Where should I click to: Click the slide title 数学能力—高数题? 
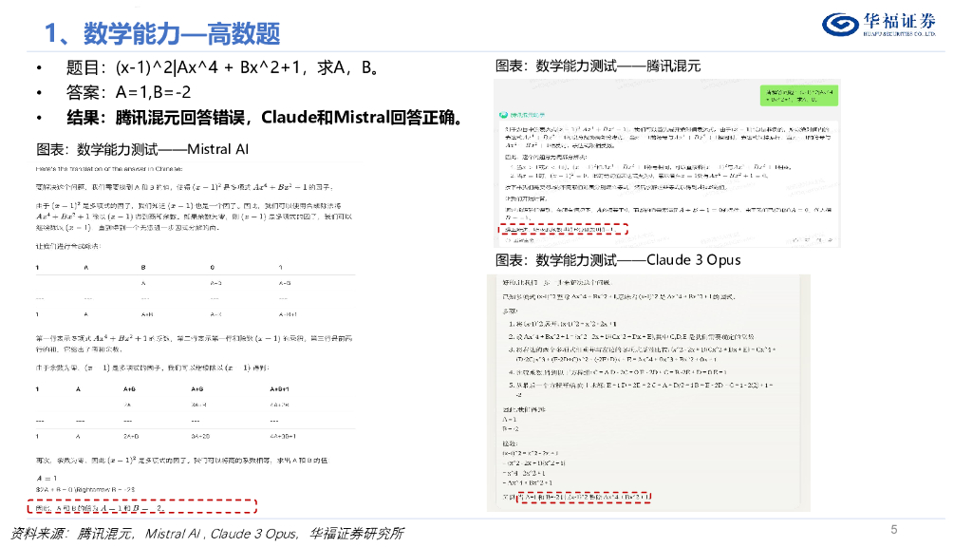click(162, 33)
